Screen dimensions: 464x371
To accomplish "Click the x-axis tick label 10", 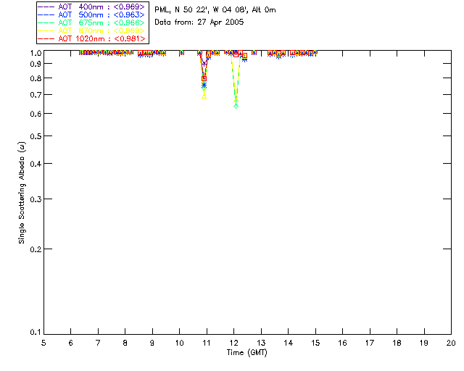I will (x=179, y=343).
